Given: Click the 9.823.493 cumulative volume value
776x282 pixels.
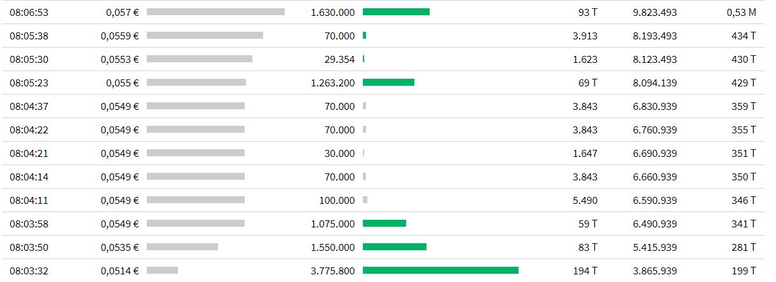Looking at the screenshot, I should pos(655,13).
